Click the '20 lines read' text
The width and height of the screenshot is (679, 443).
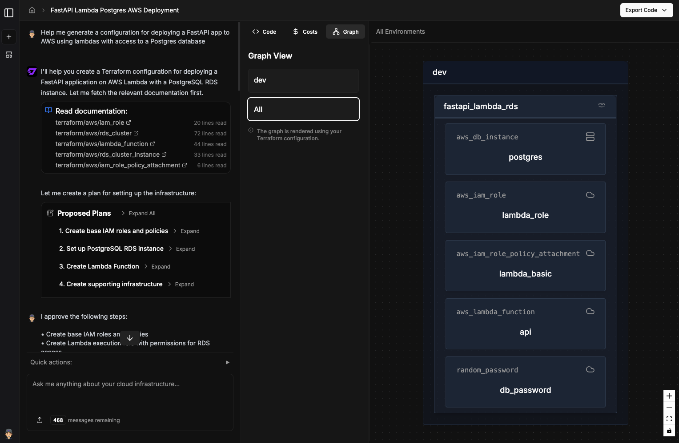pyautogui.click(x=210, y=123)
